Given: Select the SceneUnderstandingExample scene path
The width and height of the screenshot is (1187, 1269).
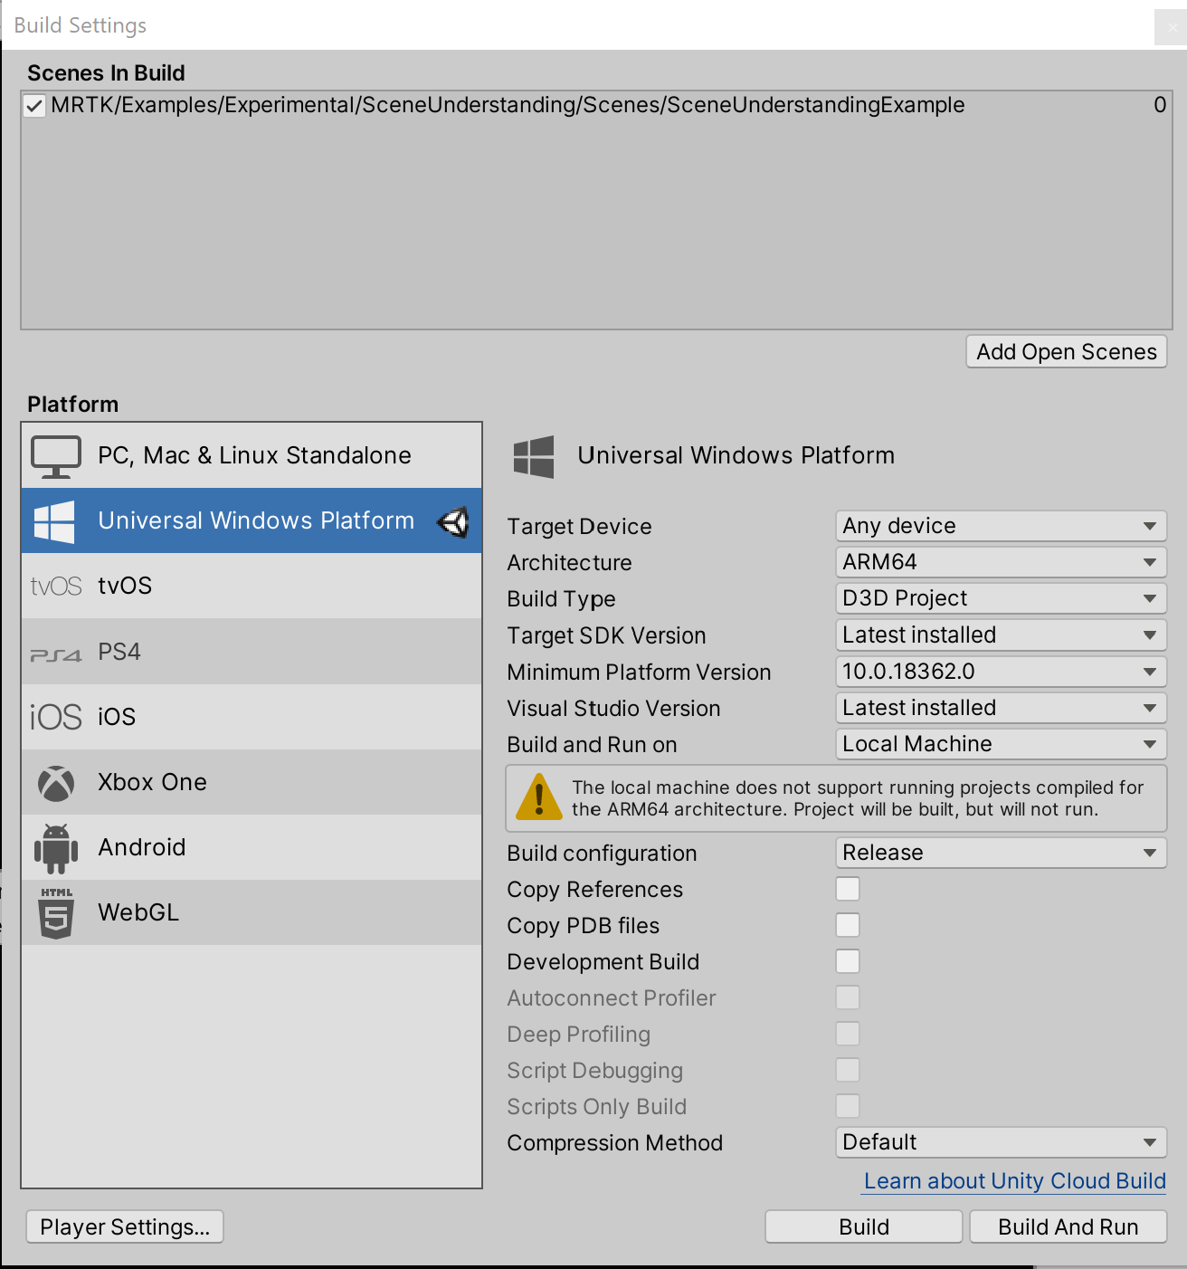Looking at the screenshot, I should pyautogui.click(x=508, y=105).
